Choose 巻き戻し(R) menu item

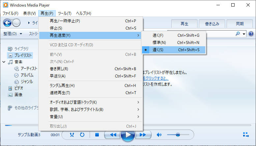click(91, 69)
